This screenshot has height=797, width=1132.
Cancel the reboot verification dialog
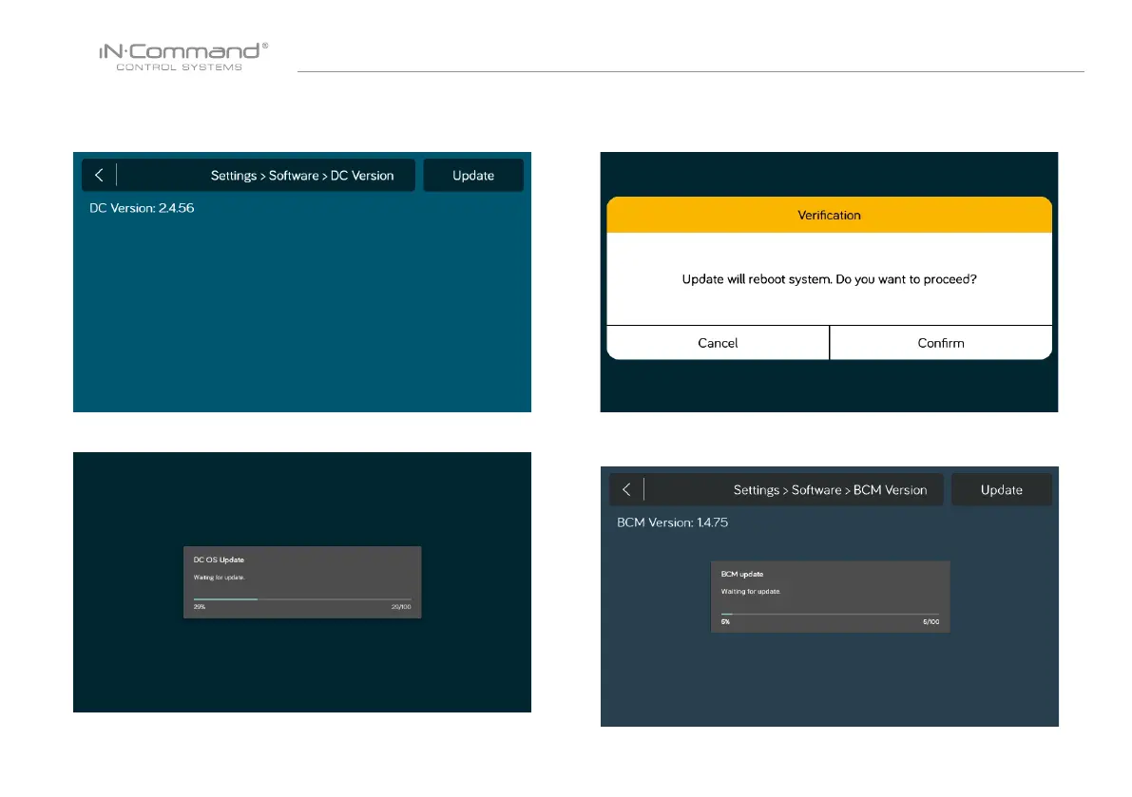click(718, 343)
